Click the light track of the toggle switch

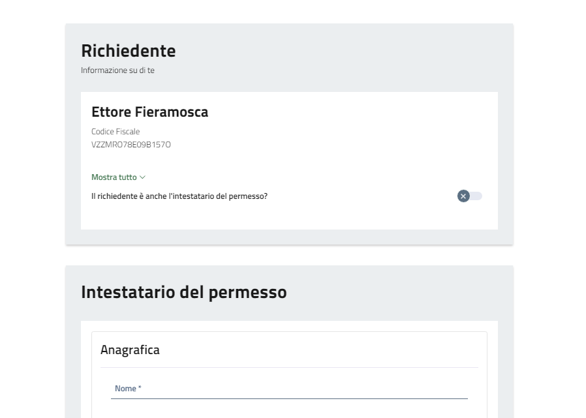(477, 196)
